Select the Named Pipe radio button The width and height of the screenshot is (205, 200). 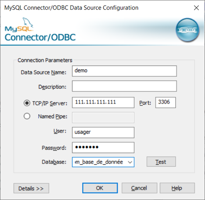tap(27, 116)
